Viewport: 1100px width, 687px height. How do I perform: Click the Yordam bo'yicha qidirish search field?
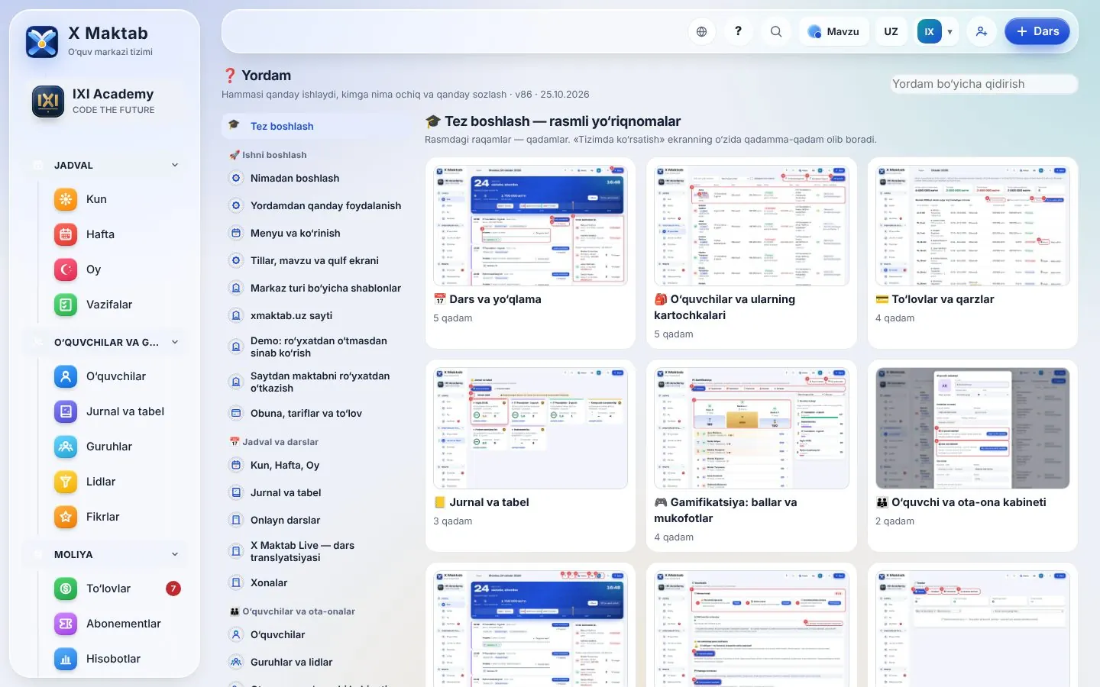click(984, 84)
